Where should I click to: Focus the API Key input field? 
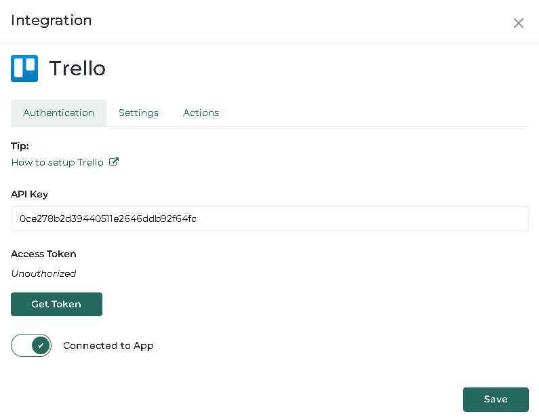point(270,218)
